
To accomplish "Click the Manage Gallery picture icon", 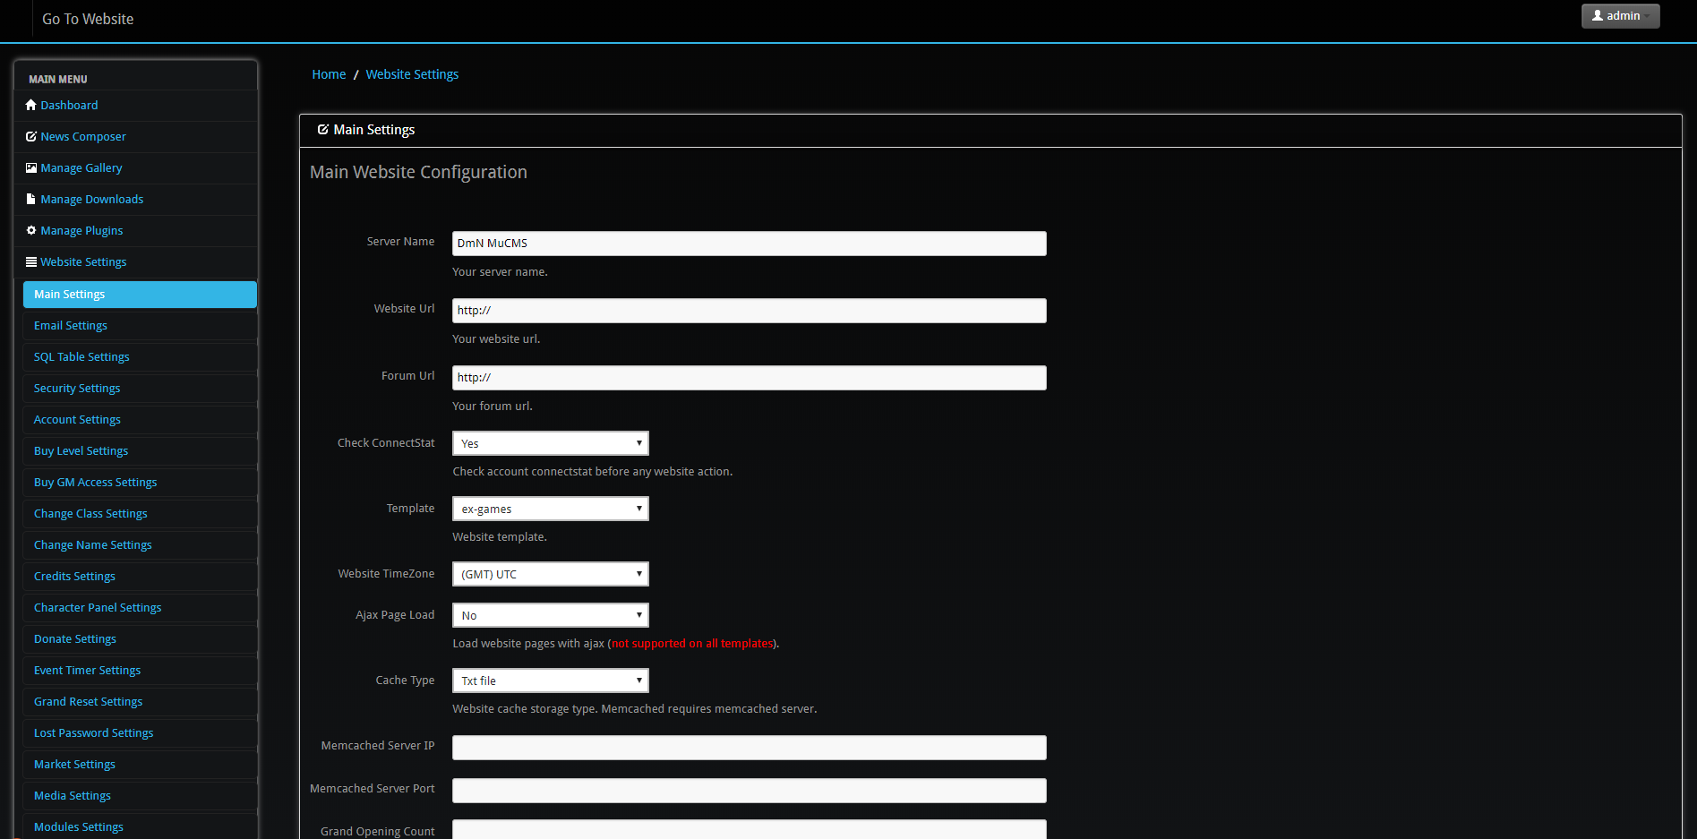I will (x=31, y=167).
